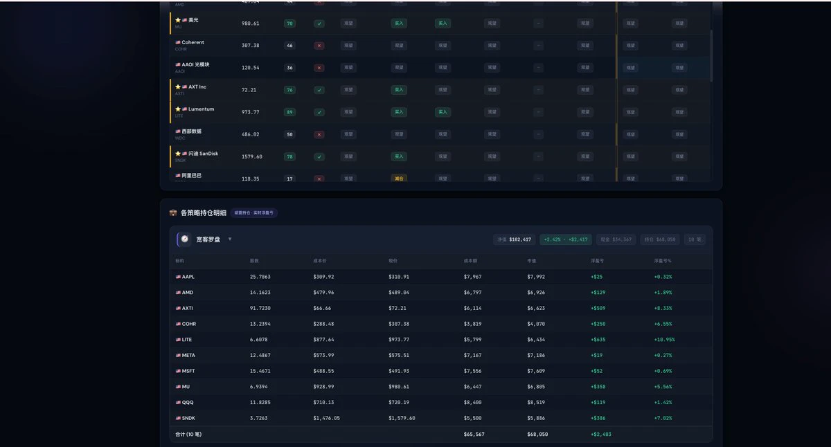Click the 持仓 $68,050 stat chip
Viewport: 831px width, 447px height.
click(x=660, y=239)
